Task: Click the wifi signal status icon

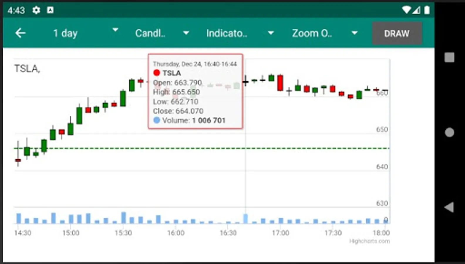Action: click(x=406, y=10)
